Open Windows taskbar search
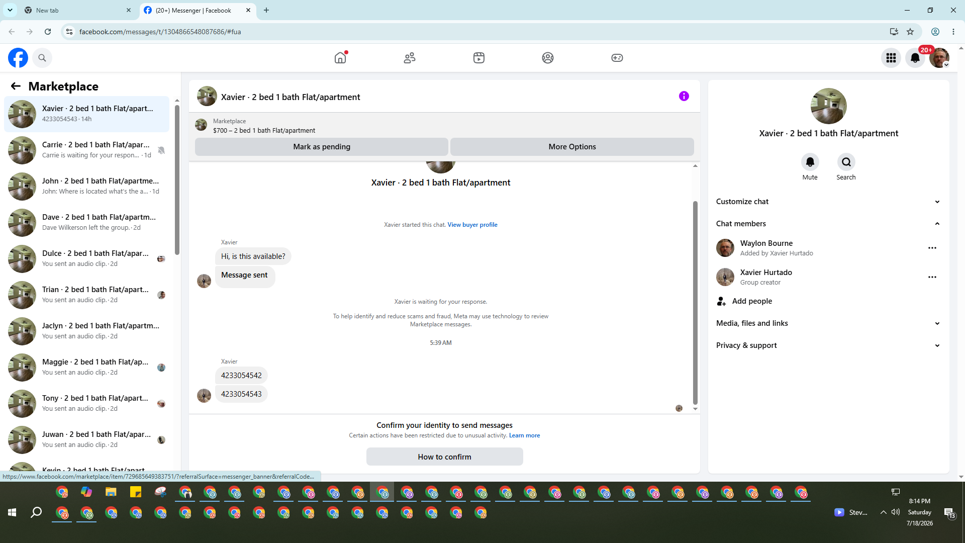 point(36,512)
